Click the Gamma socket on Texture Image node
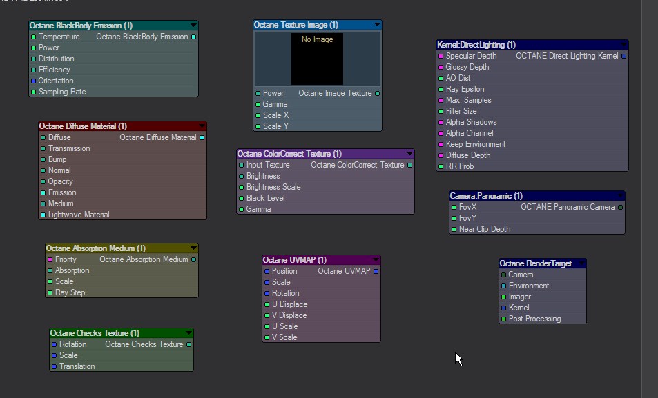 click(258, 104)
